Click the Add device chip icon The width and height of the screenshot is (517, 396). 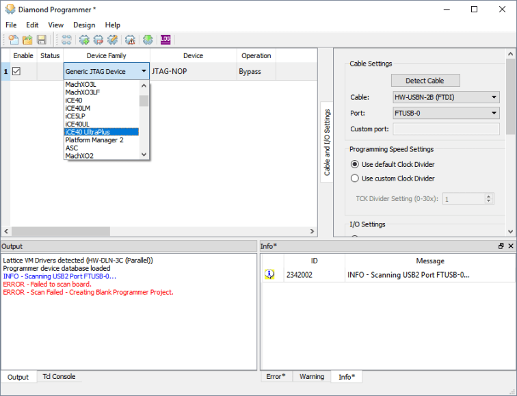pyautogui.click(x=84, y=40)
